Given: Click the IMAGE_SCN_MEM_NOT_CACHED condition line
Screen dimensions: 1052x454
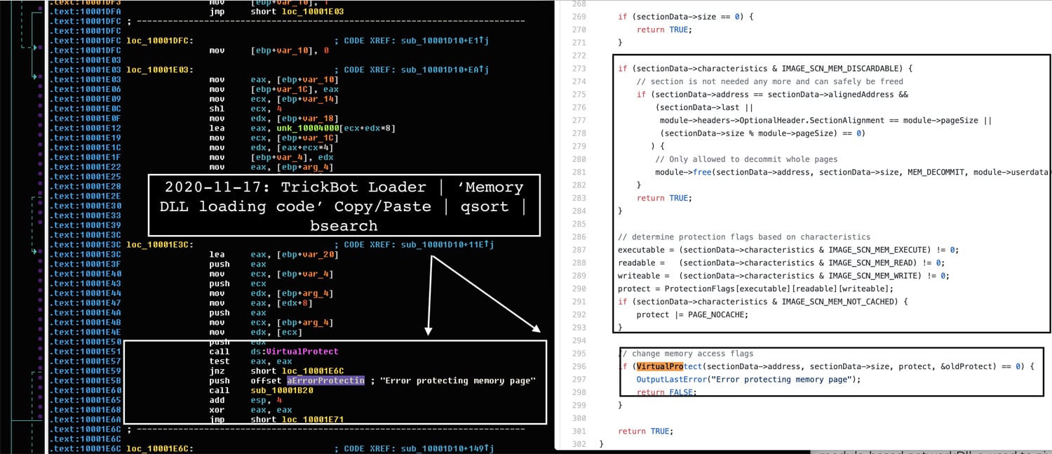Looking at the screenshot, I should click(x=763, y=301).
